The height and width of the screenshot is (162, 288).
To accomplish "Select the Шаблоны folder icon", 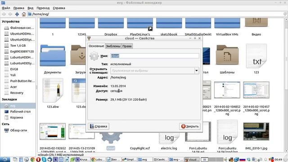I will pos(227,55).
